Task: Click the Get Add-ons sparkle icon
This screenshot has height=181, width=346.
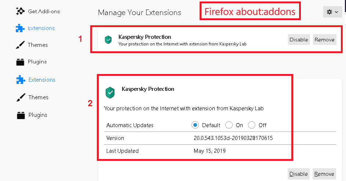Action: (20, 11)
